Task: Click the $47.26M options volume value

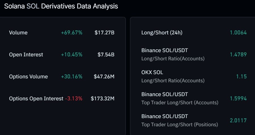Action: point(104,77)
